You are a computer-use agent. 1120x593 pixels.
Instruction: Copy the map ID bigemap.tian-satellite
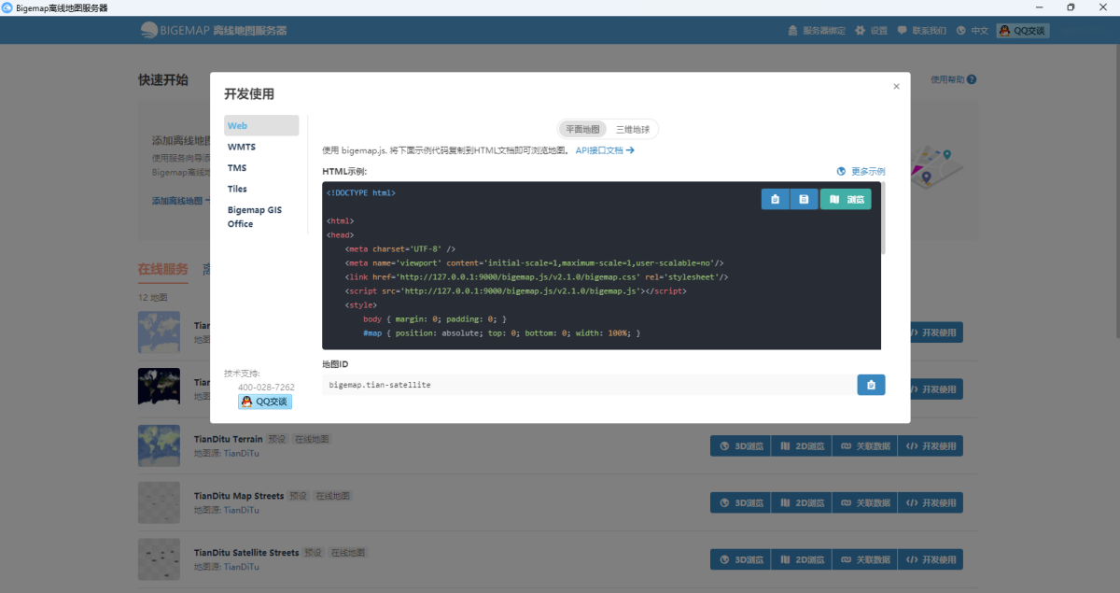pos(871,385)
